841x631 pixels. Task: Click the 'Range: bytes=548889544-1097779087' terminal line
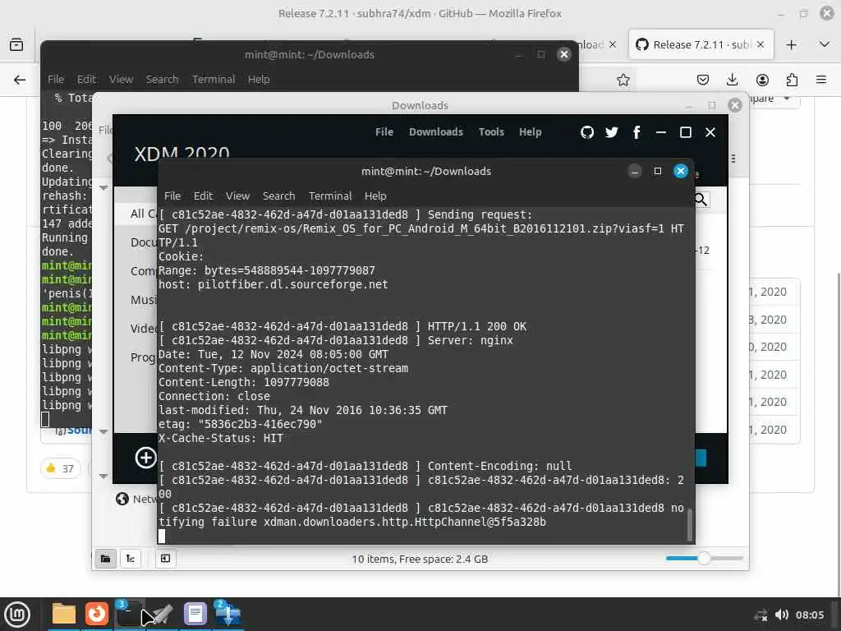point(267,270)
